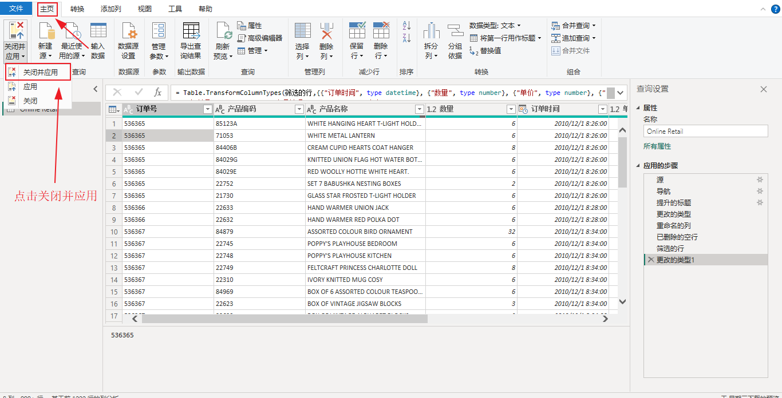The height and width of the screenshot is (398, 782).
Task: Click the Remove Columns (删除列) icon
Action: coord(326,31)
